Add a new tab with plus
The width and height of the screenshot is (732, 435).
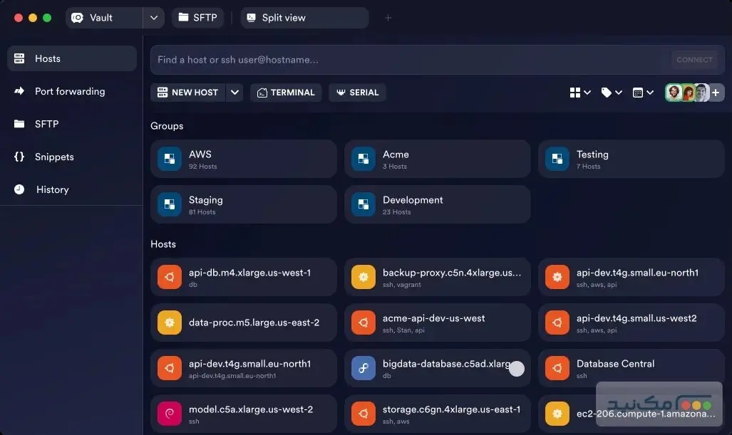pyautogui.click(x=388, y=18)
